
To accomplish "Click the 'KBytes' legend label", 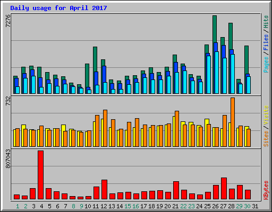I will (266, 190).
